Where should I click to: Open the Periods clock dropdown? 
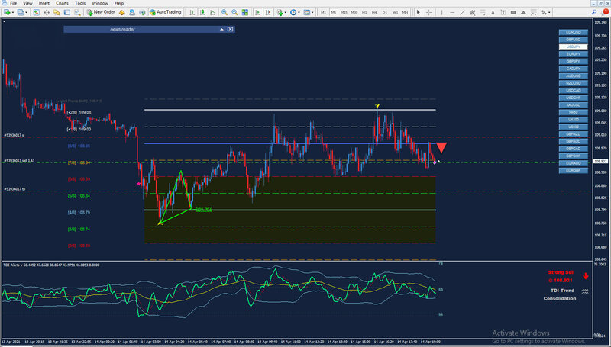[295, 12]
